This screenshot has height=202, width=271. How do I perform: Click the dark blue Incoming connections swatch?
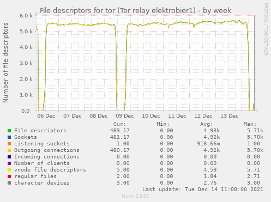[x=9, y=157]
